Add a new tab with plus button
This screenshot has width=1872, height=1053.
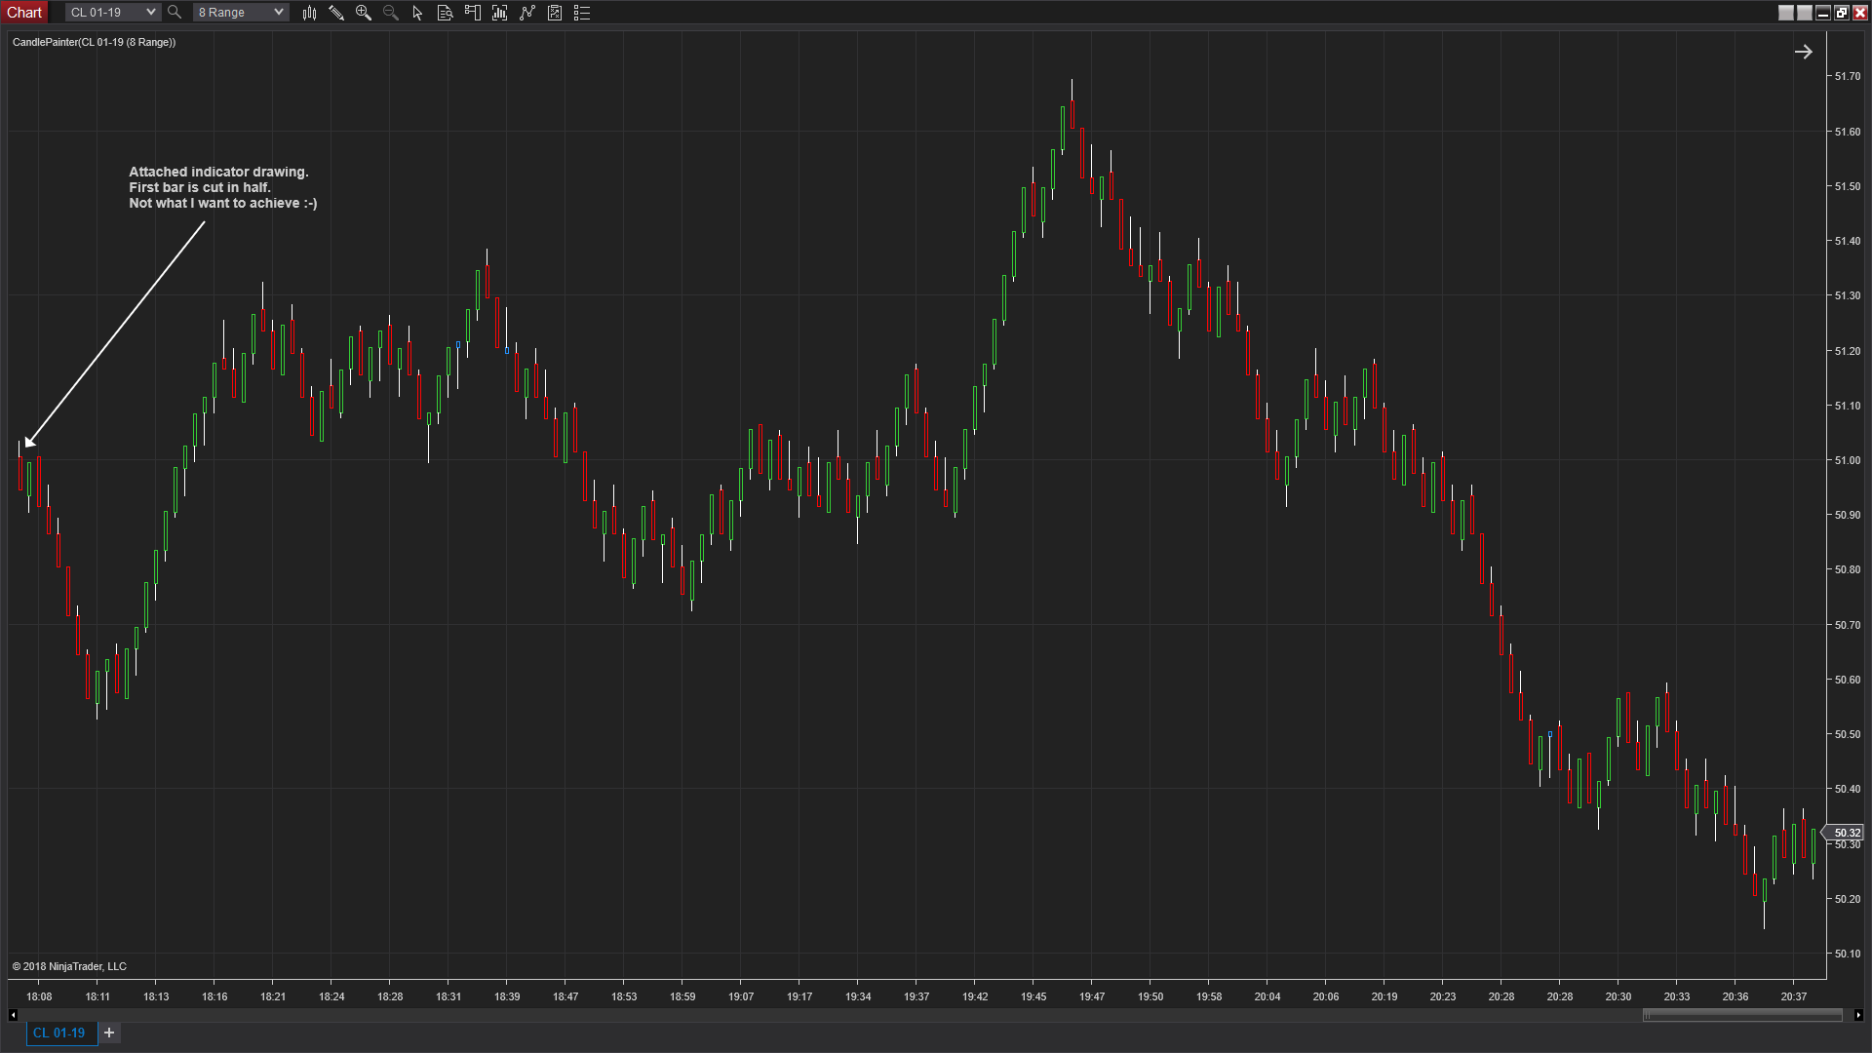(109, 1033)
